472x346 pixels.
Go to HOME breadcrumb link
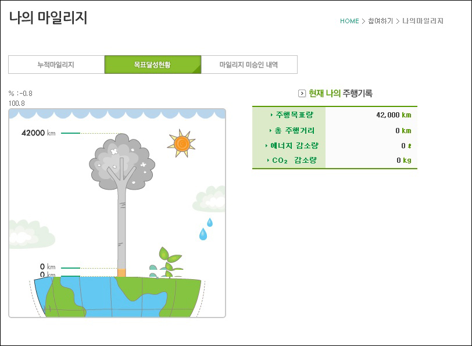[349, 21]
